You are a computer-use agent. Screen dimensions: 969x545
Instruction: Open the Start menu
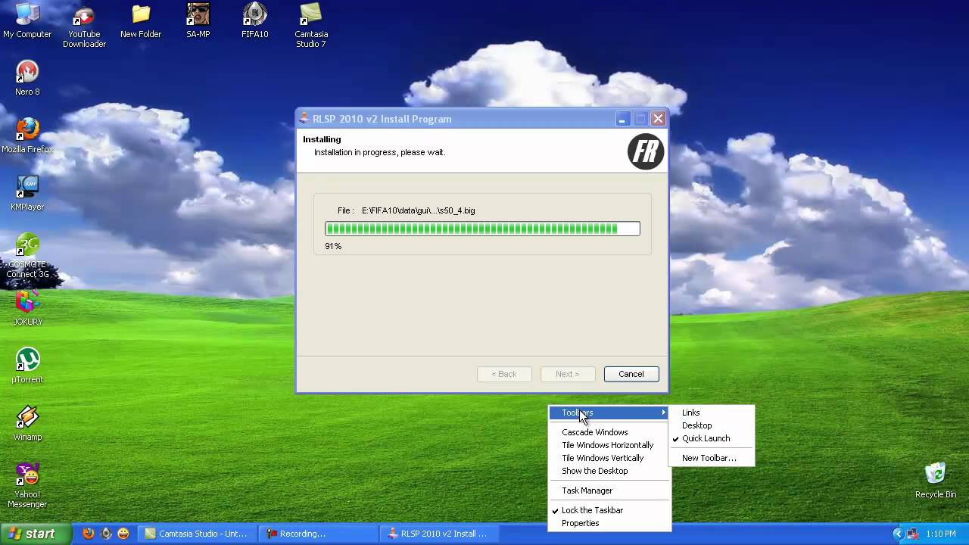[x=36, y=534]
